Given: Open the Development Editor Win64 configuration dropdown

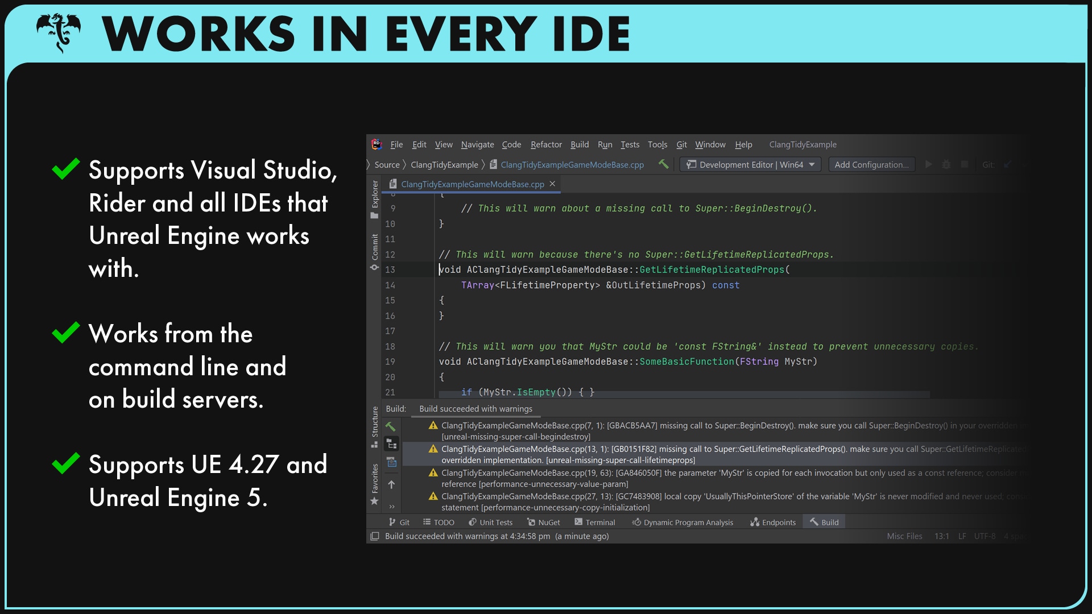Looking at the screenshot, I should point(811,164).
